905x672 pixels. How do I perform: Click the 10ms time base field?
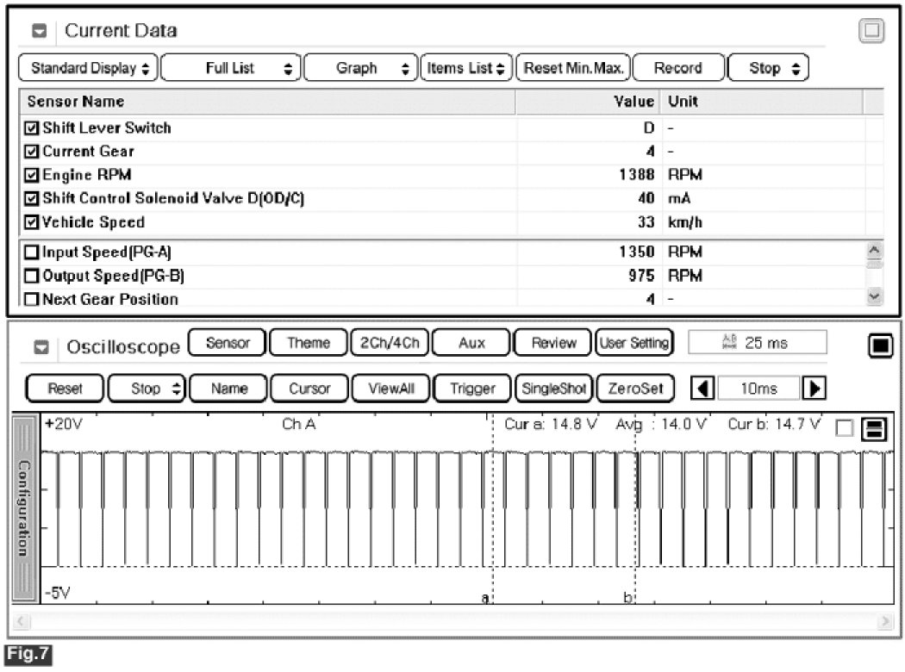click(758, 389)
